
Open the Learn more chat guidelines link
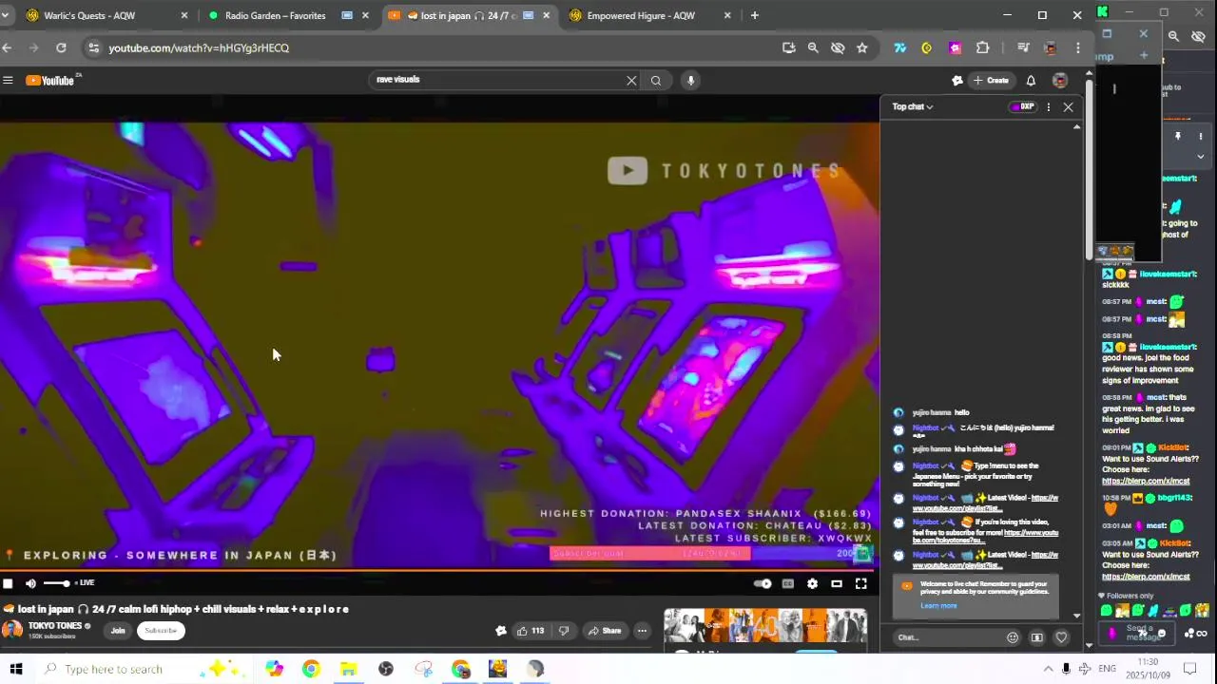pyautogui.click(x=938, y=606)
